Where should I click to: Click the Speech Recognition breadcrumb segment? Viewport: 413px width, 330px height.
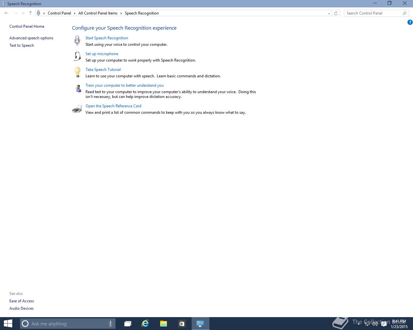[142, 13]
